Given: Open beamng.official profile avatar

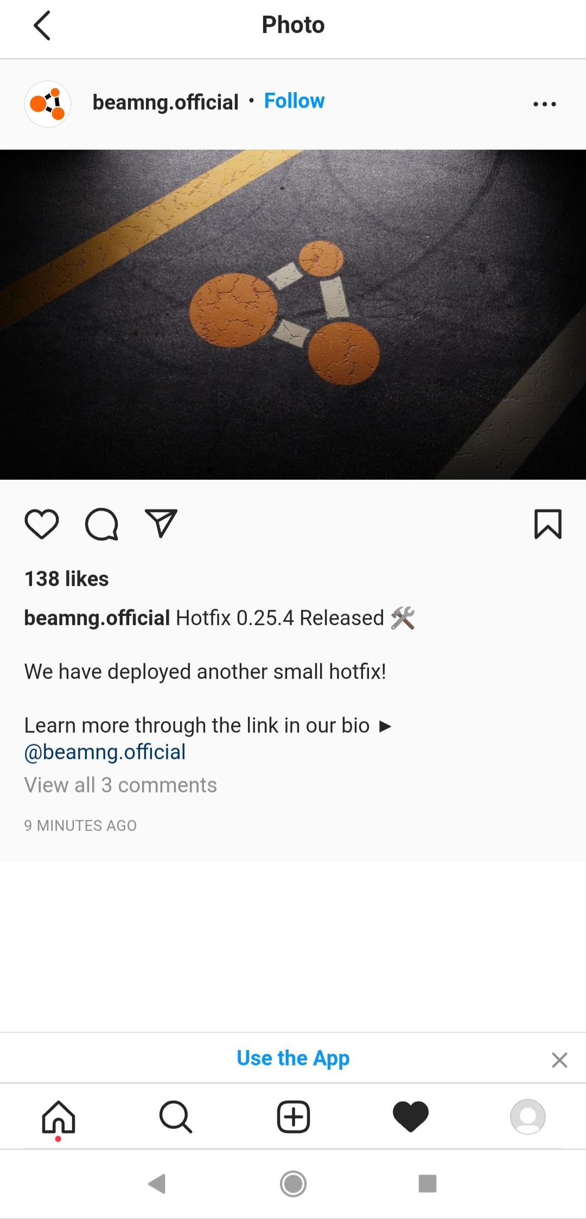Looking at the screenshot, I should tap(48, 104).
